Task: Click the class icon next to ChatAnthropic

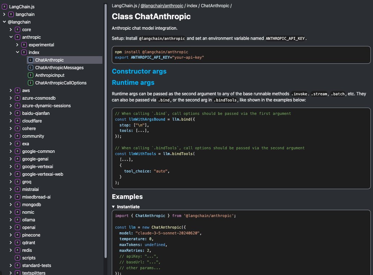Action: tap(31, 60)
